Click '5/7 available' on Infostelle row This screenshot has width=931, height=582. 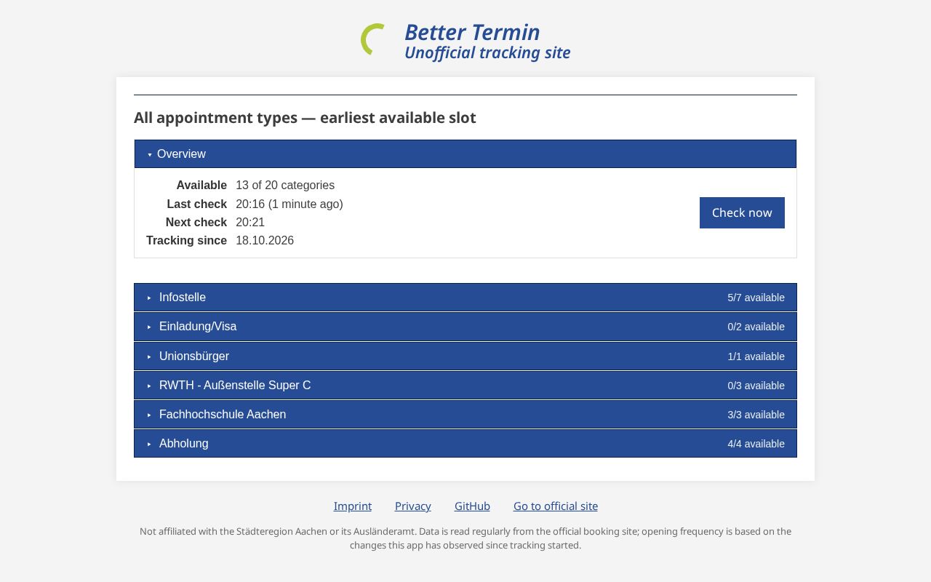pyautogui.click(x=756, y=298)
